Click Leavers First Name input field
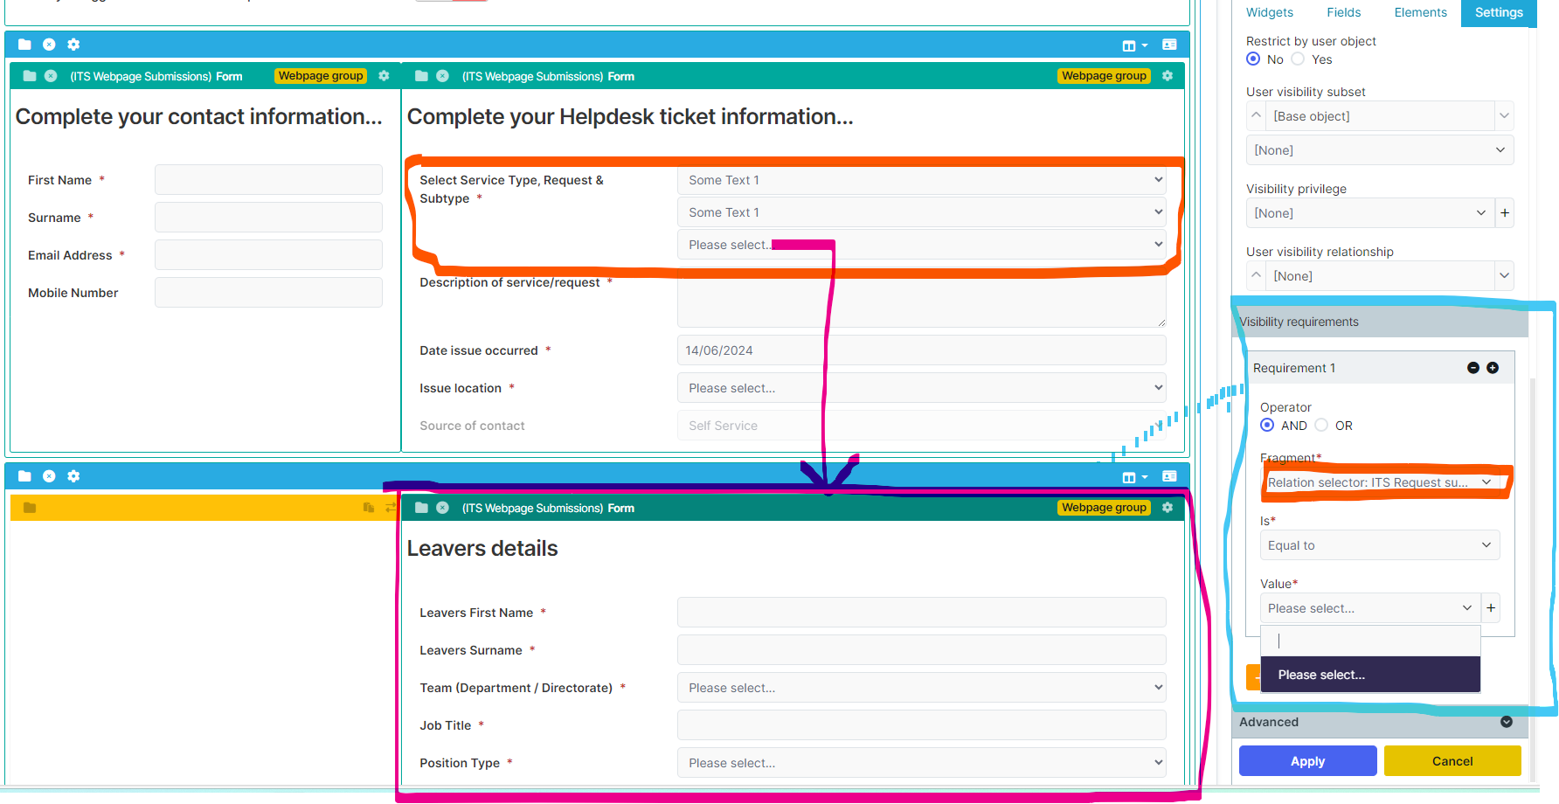Viewport: 1559px width, 804px height. [x=922, y=613]
